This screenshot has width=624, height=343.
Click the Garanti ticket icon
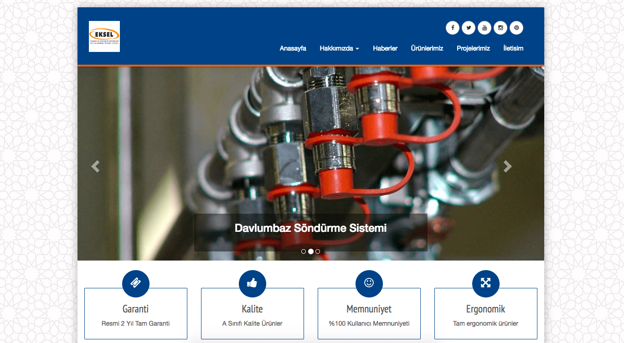pos(136,283)
